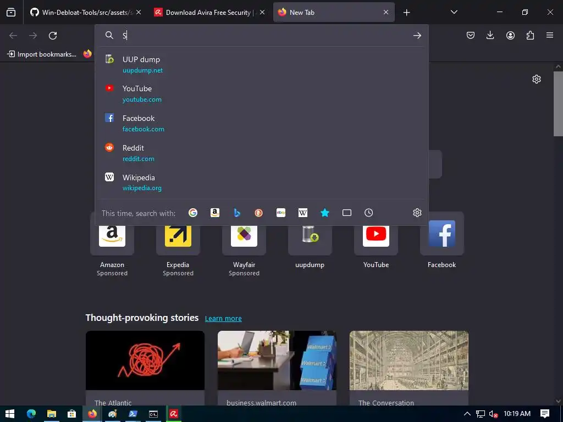Screen dimensions: 563x422
Task: Choose the Wikipedia suggestion
Action: (262, 182)
